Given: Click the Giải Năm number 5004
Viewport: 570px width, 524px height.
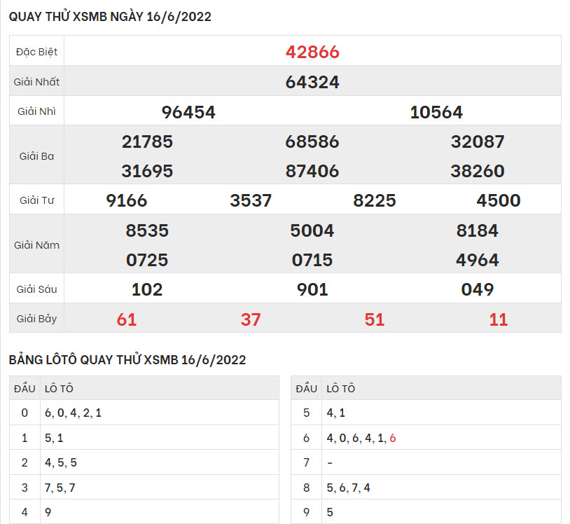Looking at the screenshot, I should coord(312,230).
